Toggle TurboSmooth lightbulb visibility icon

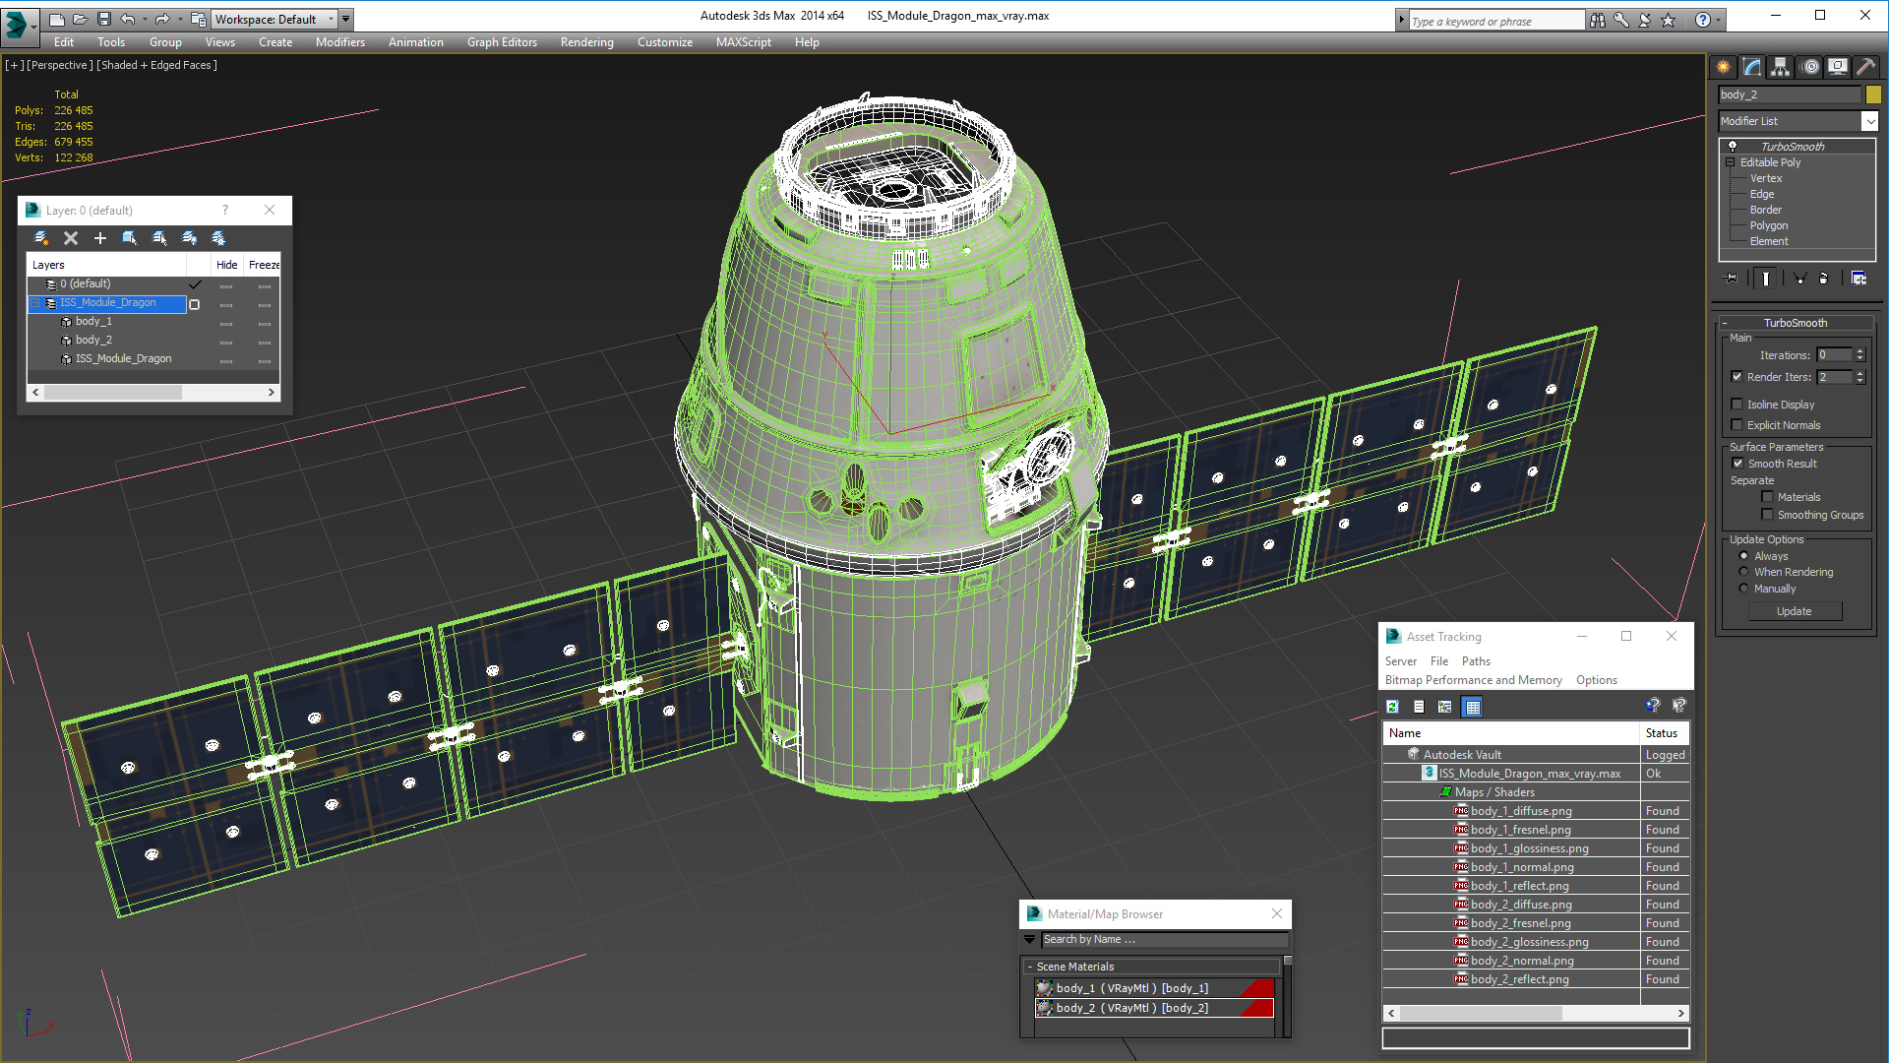(1733, 146)
